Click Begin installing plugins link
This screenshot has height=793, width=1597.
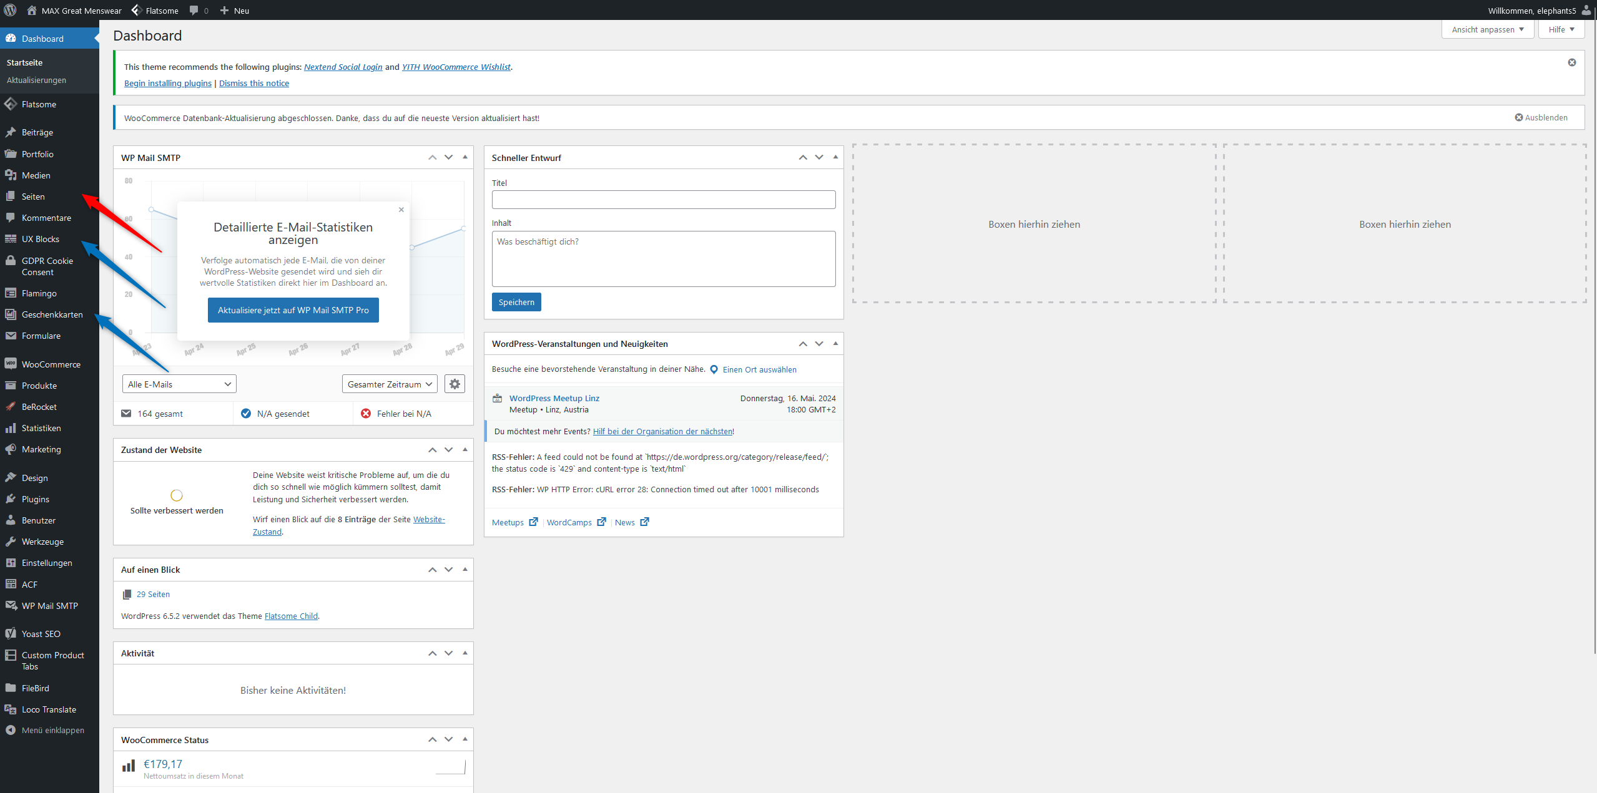(x=168, y=83)
